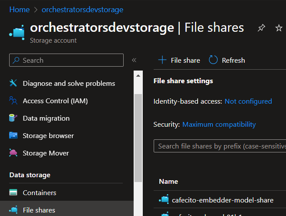
Task: Open File shares in Data storage menu
Action: [x=39, y=210]
